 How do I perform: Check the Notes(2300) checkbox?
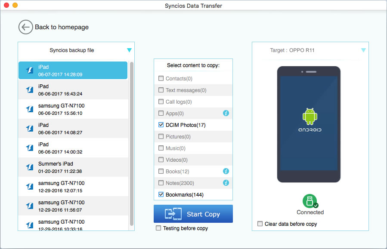click(161, 183)
